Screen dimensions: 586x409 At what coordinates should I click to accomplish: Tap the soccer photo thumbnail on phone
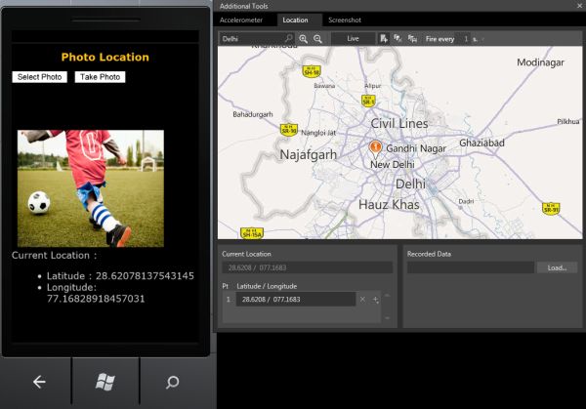click(x=91, y=188)
